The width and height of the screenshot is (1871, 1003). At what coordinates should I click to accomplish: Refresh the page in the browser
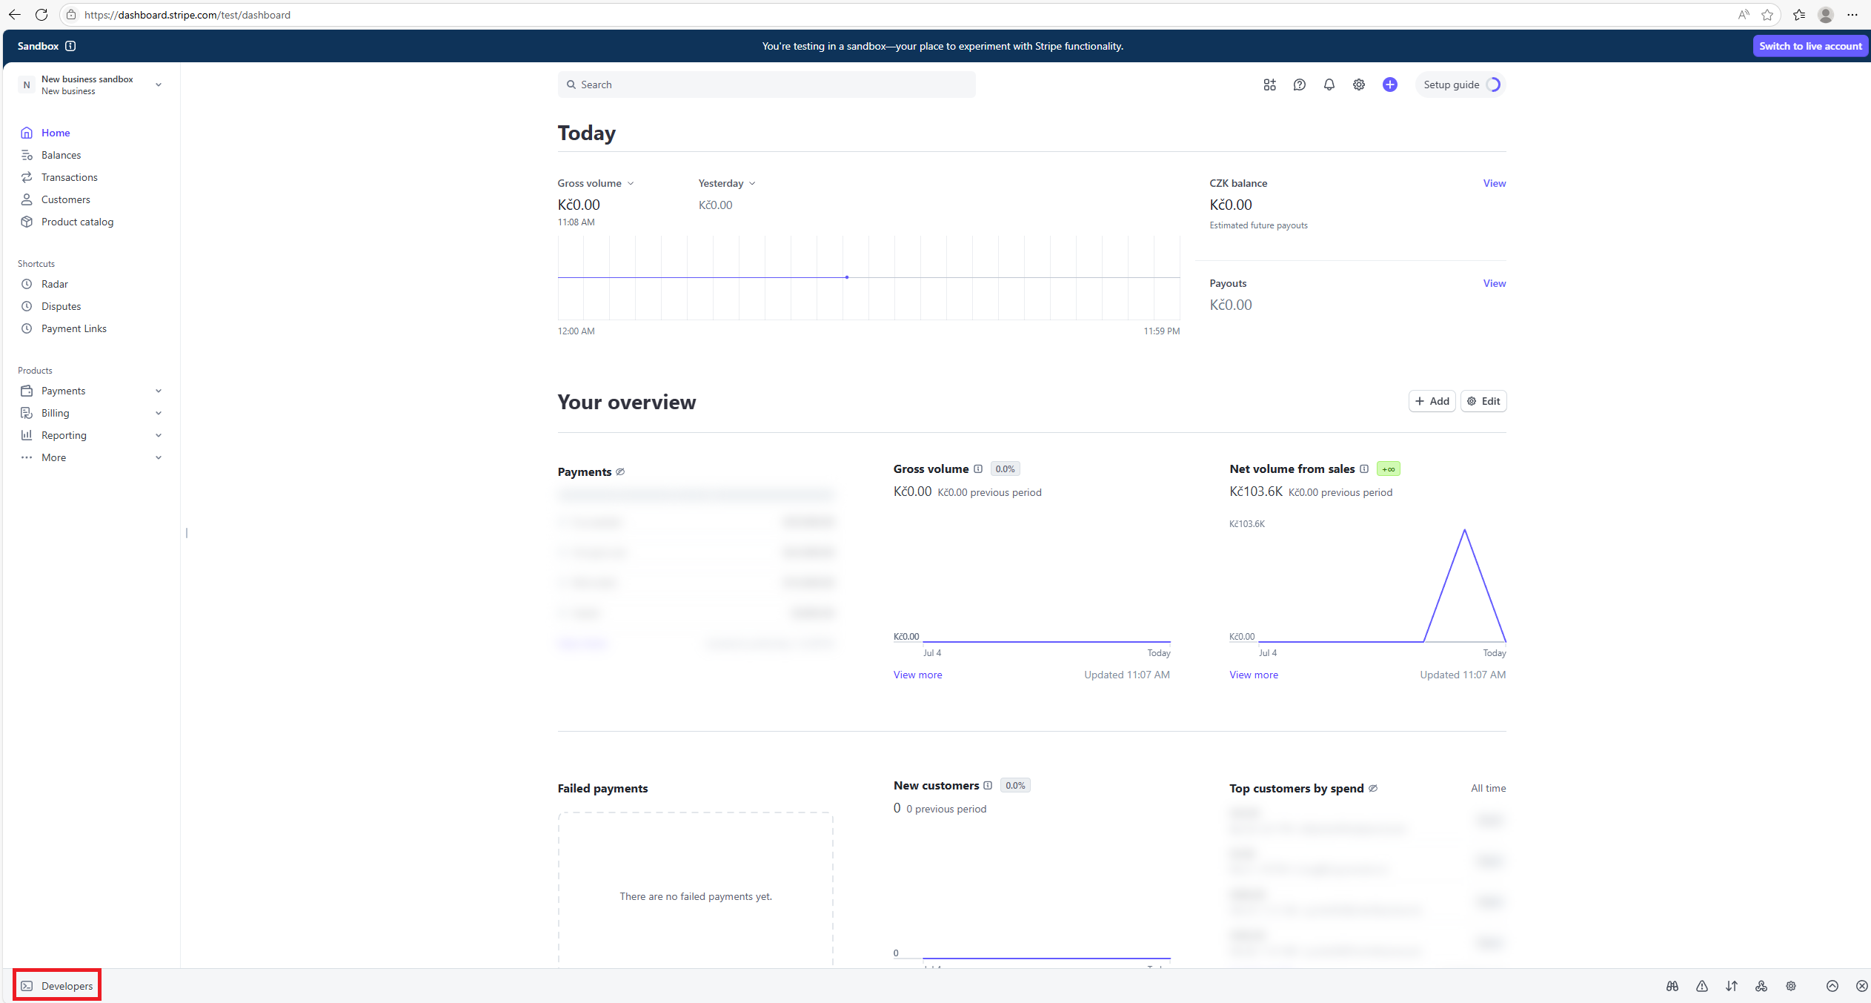coord(41,15)
